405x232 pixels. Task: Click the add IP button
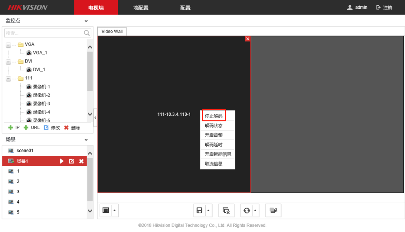14,128
